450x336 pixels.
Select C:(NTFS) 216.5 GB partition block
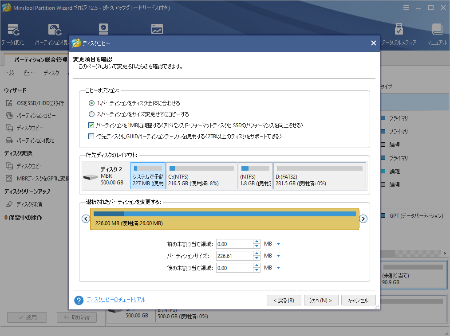click(x=202, y=176)
